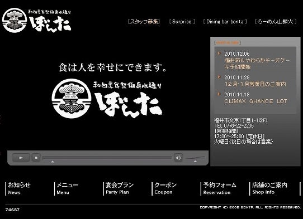
Task: Click the stop button in the video player
Action: 36,158
